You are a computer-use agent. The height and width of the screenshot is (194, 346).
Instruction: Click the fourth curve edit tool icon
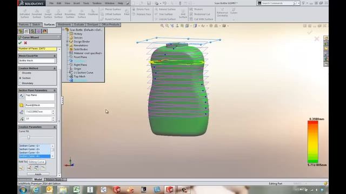43,168
